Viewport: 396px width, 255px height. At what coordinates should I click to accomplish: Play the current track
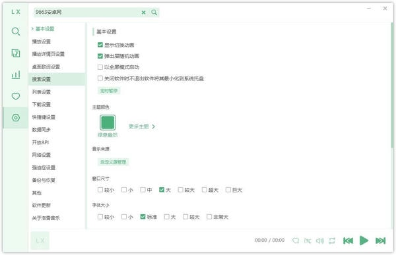364,241
